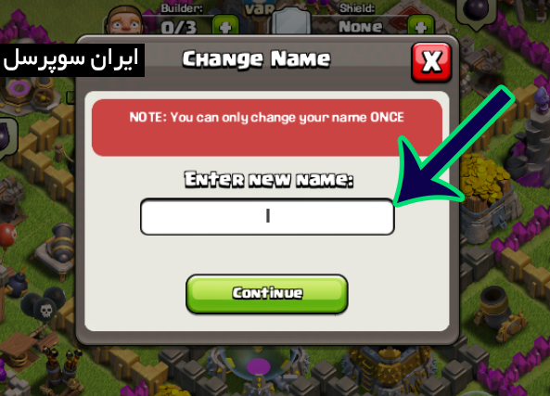This screenshot has height=396, width=550.
Task: Tap the Enter new name label
Action: coord(269,180)
